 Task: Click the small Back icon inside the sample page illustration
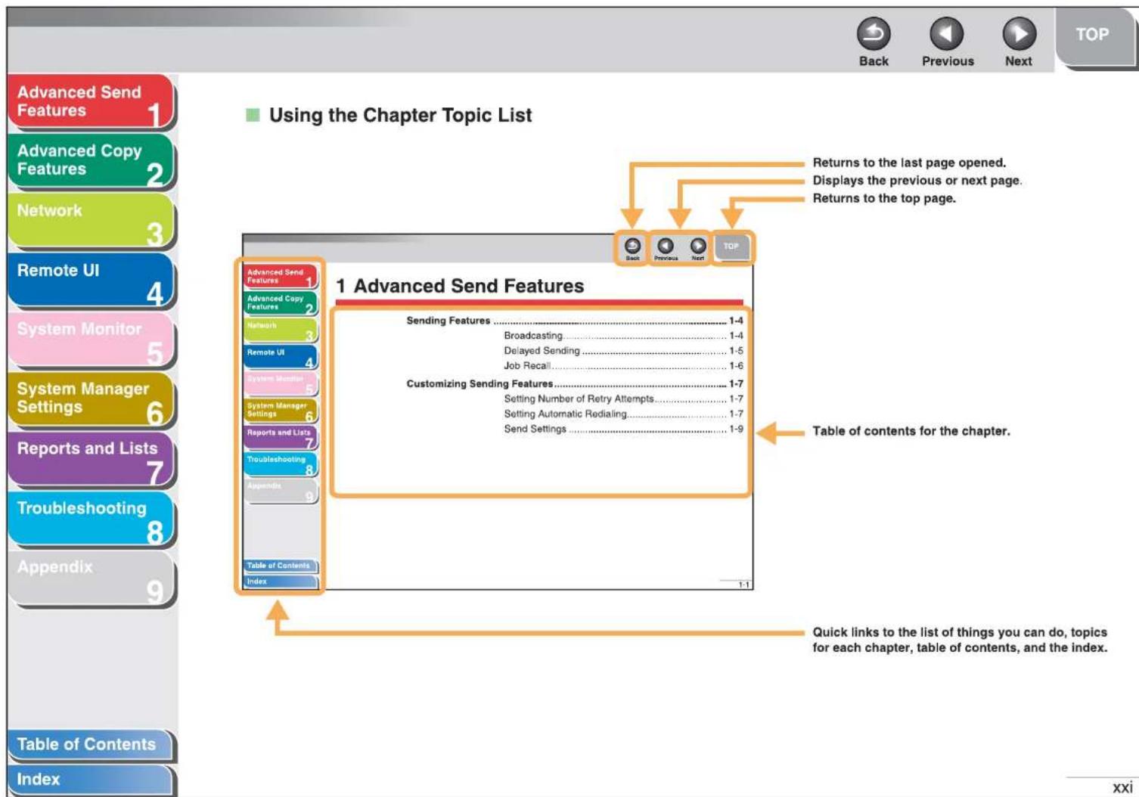[632, 247]
